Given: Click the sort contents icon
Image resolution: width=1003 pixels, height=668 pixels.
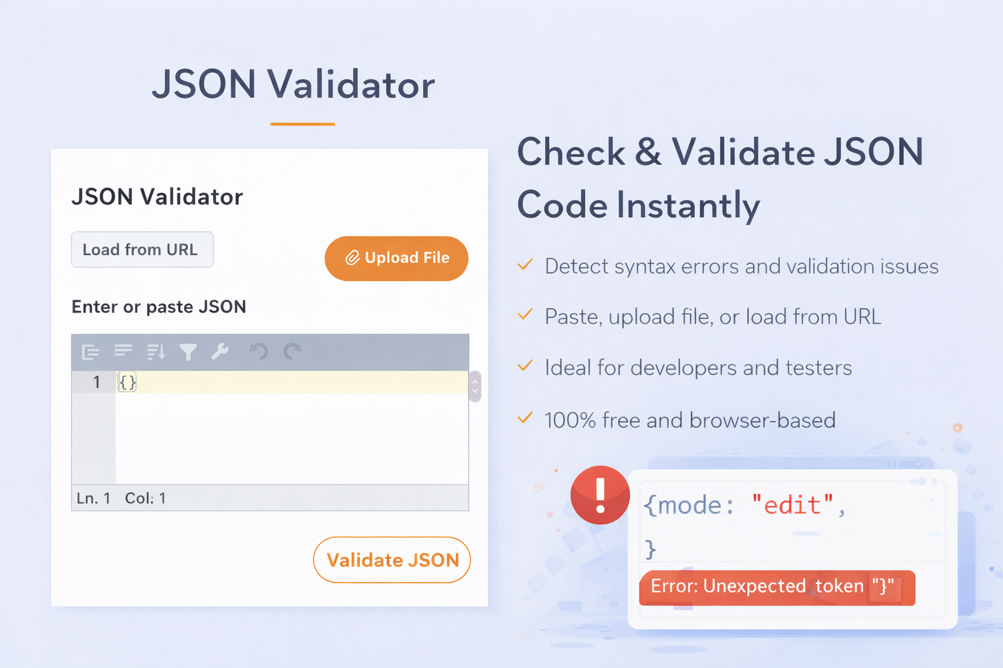Looking at the screenshot, I should pyautogui.click(x=156, y=352).
